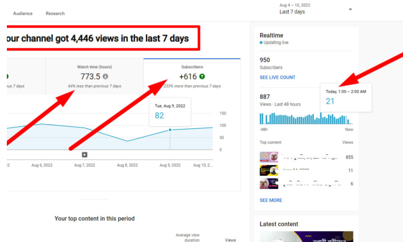Expand the date range dropdown arrow

pyautogui.click(x=350, y=10)
